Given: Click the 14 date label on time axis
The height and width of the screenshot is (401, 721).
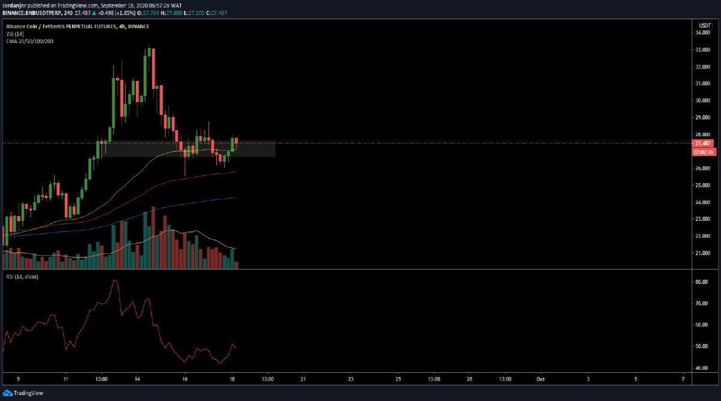Looking at the screenshot, I should coord(137,380).
